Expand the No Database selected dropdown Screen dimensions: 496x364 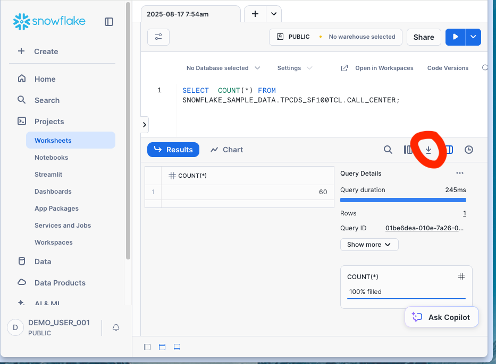(x=223, y=68)
